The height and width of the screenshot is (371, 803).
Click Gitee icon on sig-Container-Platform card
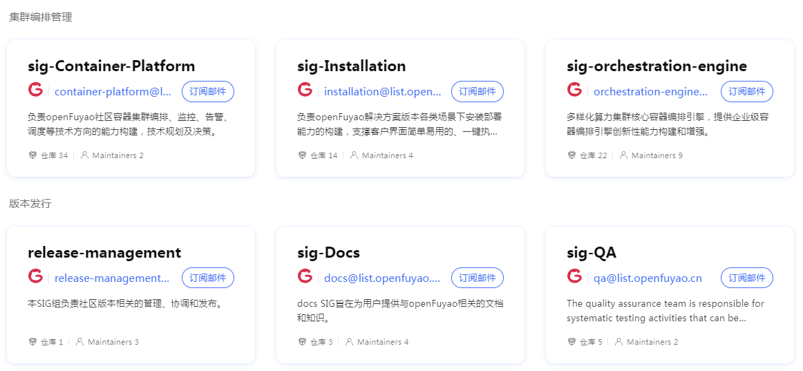[35, 90]
